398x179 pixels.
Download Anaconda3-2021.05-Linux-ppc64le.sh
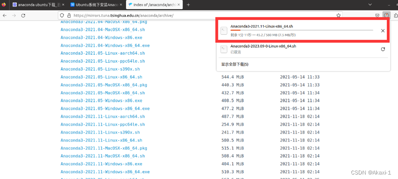(103, 61)
